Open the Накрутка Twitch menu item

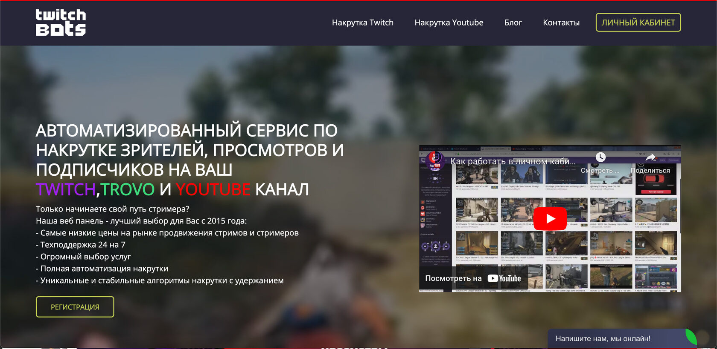363,23
